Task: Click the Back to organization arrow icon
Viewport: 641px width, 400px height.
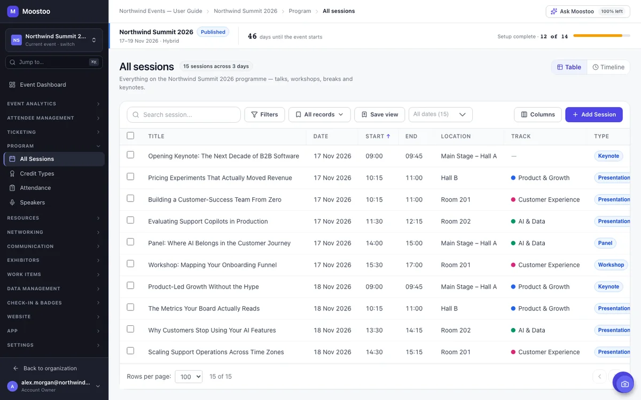Action: tap(15, 369)
